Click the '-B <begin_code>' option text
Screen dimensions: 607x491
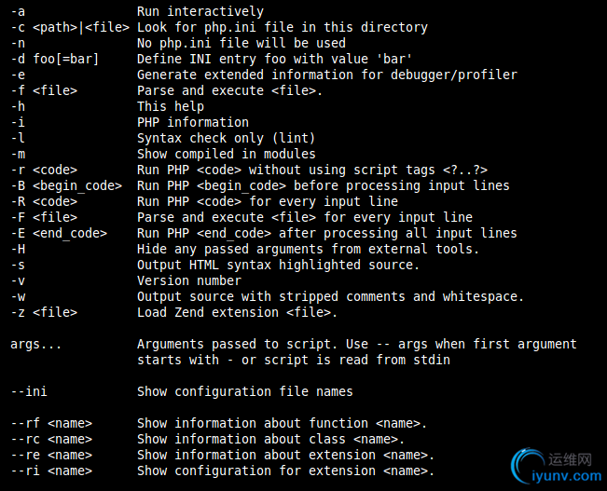[66, 185]
